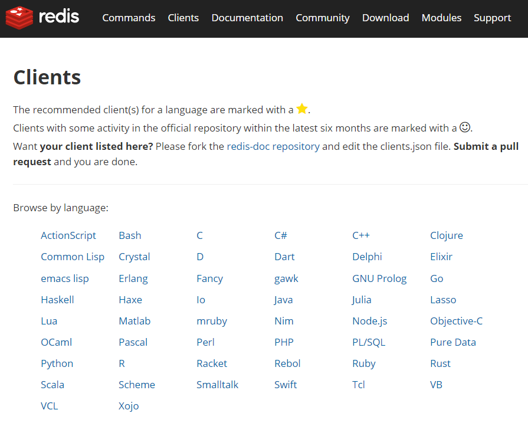Open the Clojure clients page
The height and width of the screenshot is (423, 528).
click(x=447, y=235)
